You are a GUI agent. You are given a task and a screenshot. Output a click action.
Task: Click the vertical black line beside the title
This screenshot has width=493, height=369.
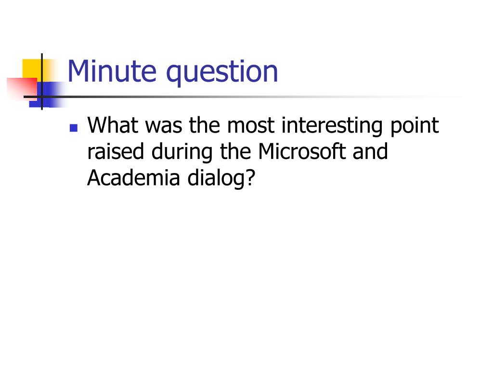[42, 82]
